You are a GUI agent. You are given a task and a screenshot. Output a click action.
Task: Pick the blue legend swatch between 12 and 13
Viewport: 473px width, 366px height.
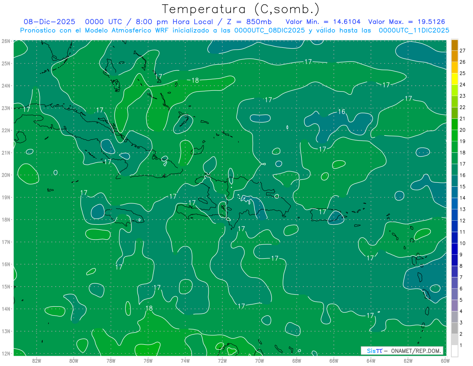pyautogui.click(x=454, y=215)
